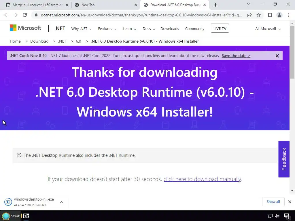The width and height of the screenshot is (295, 221).
Task: Go back using browser back arrow
Action: 6,15
